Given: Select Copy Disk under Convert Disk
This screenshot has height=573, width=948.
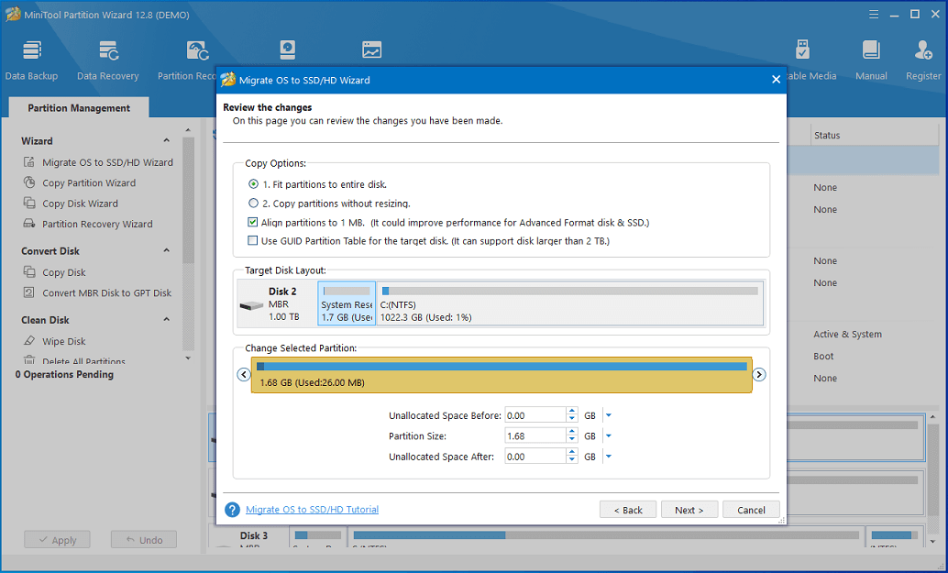Looking at the screenshot, I should [x=54, y=272].
